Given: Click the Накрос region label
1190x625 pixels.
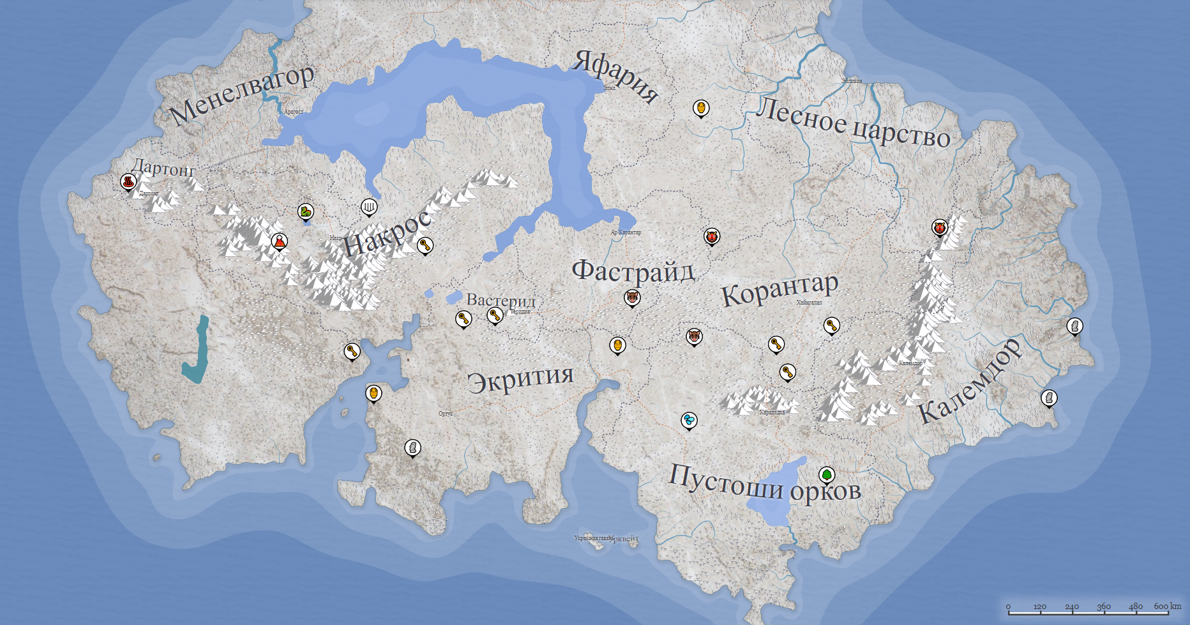Looking at the screenshot, I should point(388,234).
